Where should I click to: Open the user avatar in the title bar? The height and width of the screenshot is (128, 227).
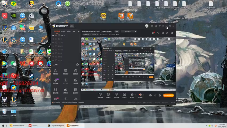[x=146, y=26]
